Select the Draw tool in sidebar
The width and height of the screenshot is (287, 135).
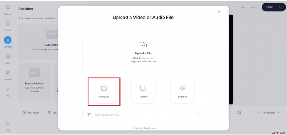tap(8, 91)
